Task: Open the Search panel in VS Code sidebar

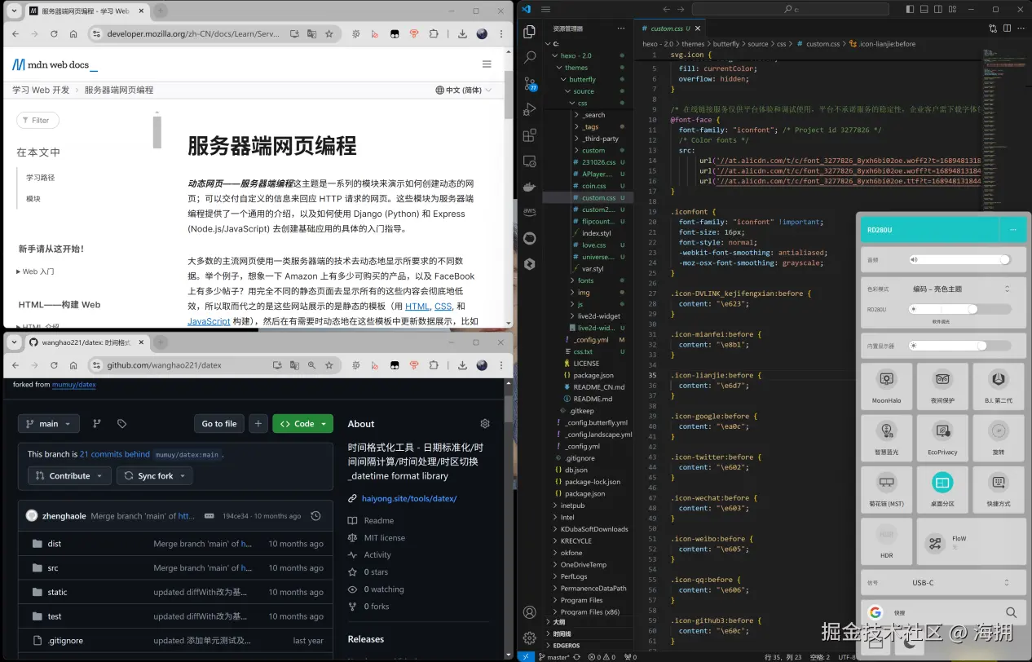Action: click(529, 58)
